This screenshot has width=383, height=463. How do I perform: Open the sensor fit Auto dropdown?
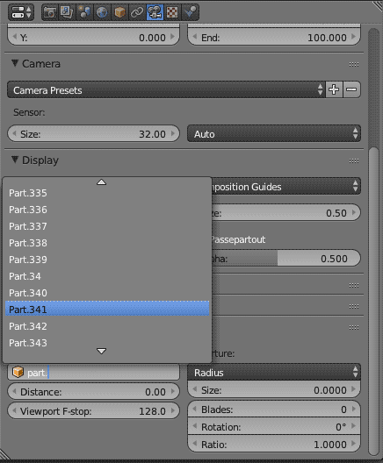[274, 134]
